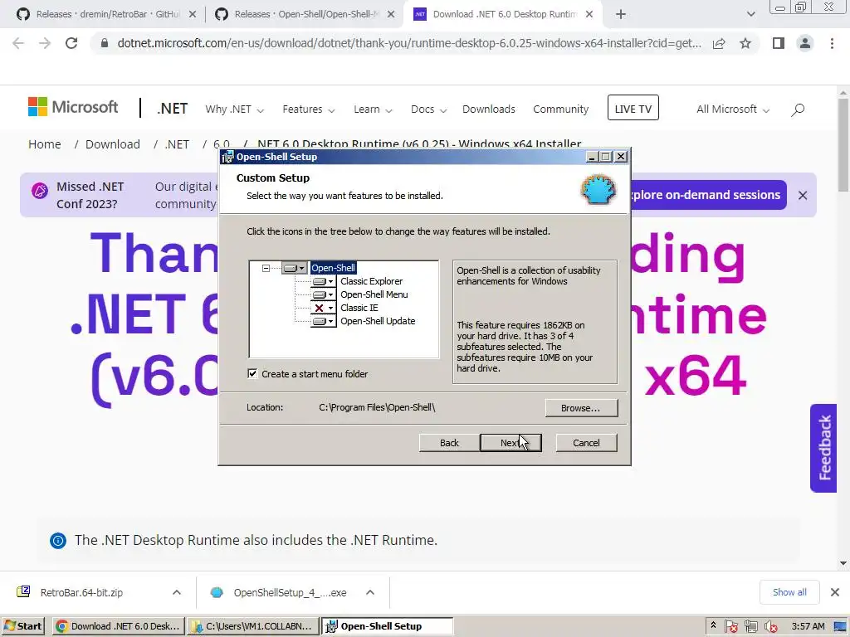Image resolution: width=850 pixels, height=637 pixels.
Task: Select the Open-Shell root tree label
Action: coord(334,268)
